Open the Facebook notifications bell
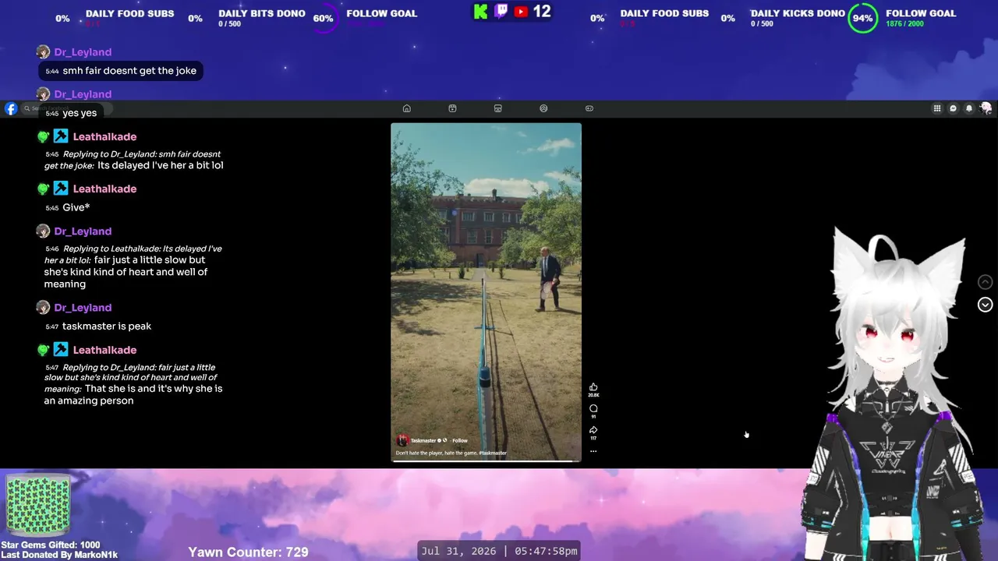Image resolution: width=998 pixels, height=561 pixels. pos(969,108)
